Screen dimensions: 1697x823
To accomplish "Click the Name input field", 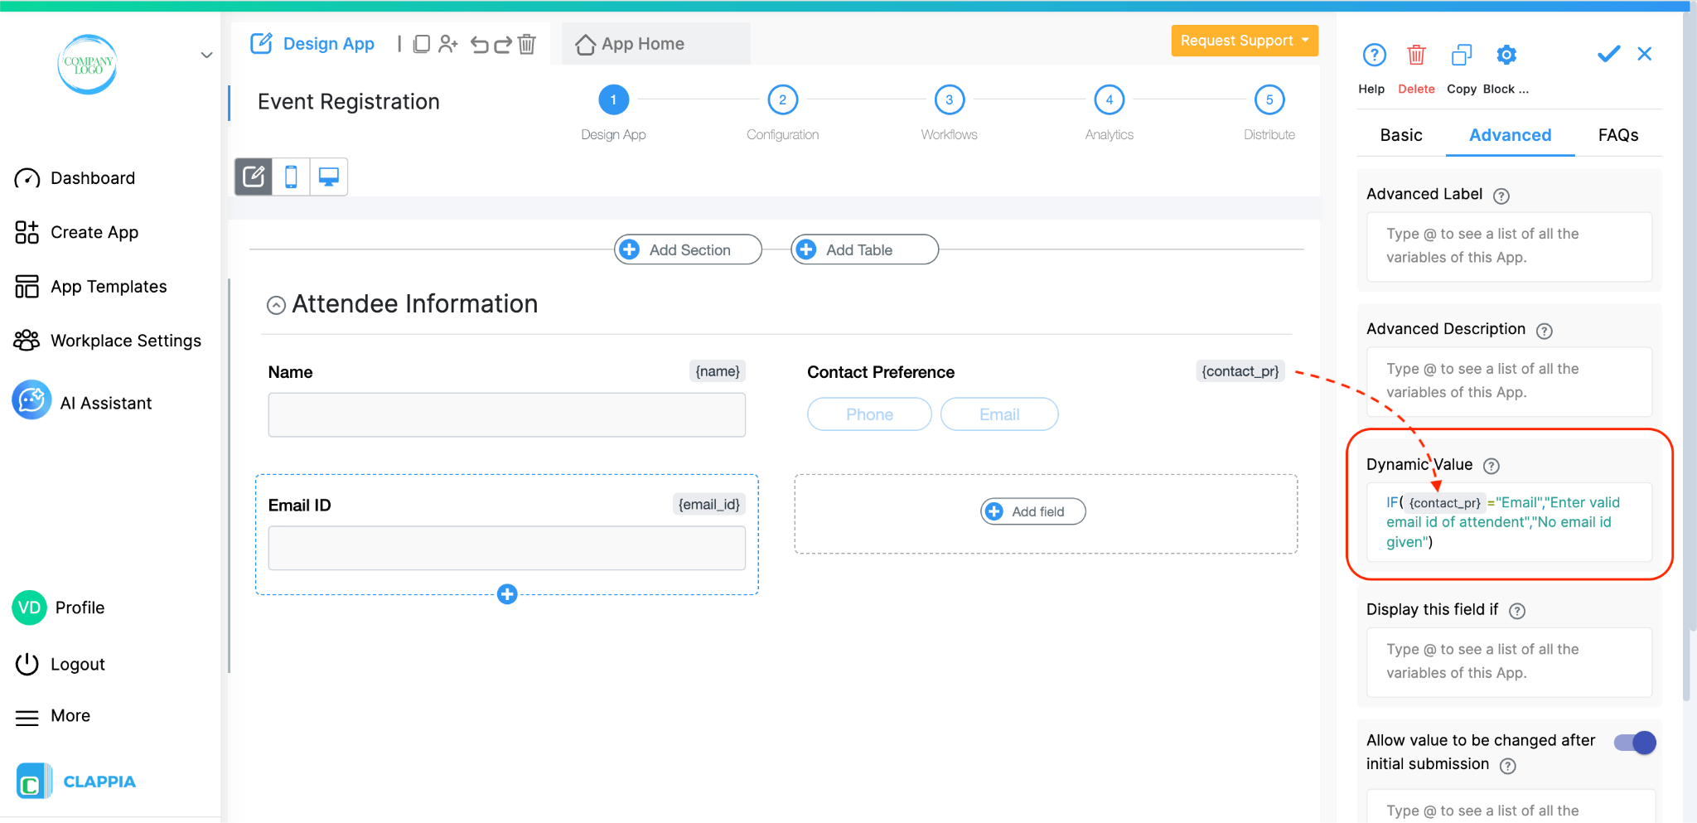I will point(506,414).
